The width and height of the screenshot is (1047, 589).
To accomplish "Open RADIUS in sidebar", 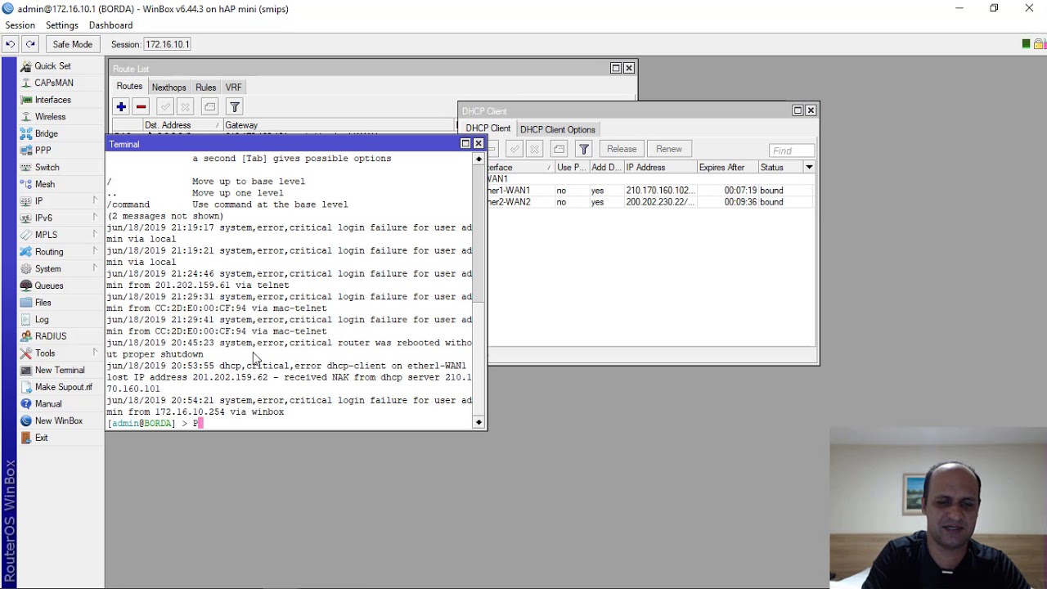I will coord(50,336).
